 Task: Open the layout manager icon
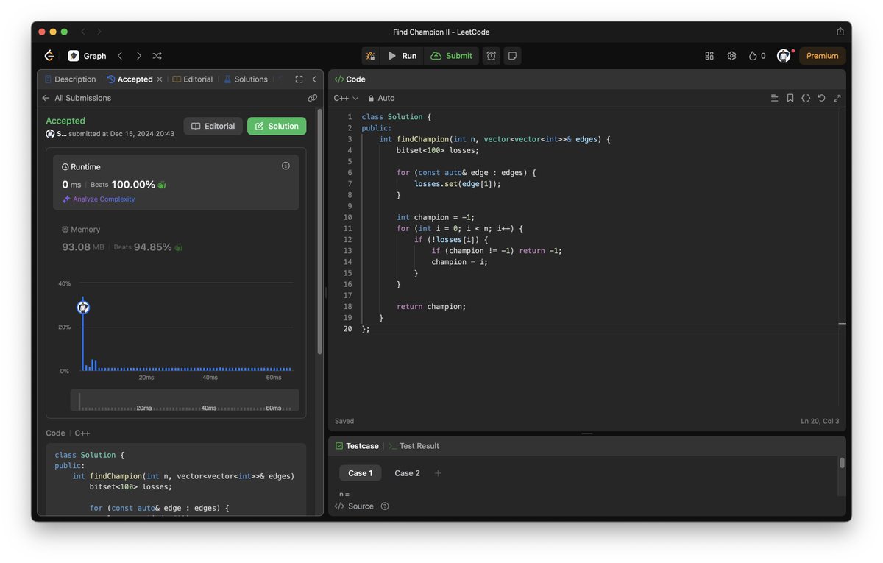709,56
